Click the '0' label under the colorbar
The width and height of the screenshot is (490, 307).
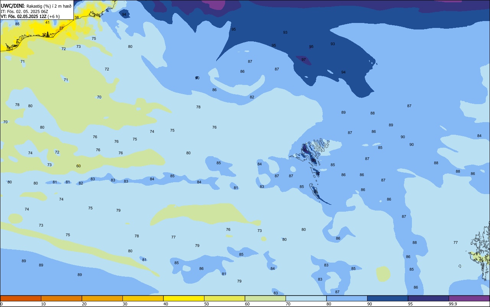2,304
